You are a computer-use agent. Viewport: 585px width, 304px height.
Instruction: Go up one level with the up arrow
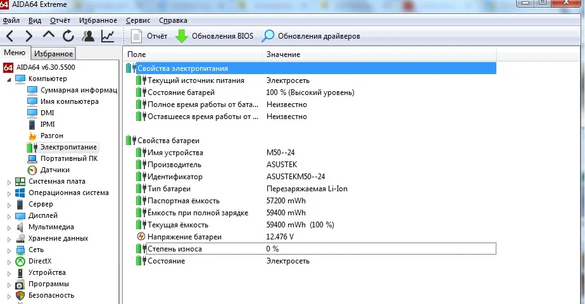tap(49, 35)
